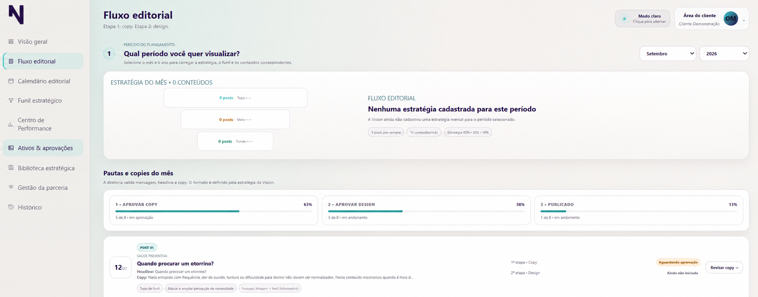Viewport: 758px width, 297px height.
Task: Click the OM user avatar
Action: tap(731, 19)
